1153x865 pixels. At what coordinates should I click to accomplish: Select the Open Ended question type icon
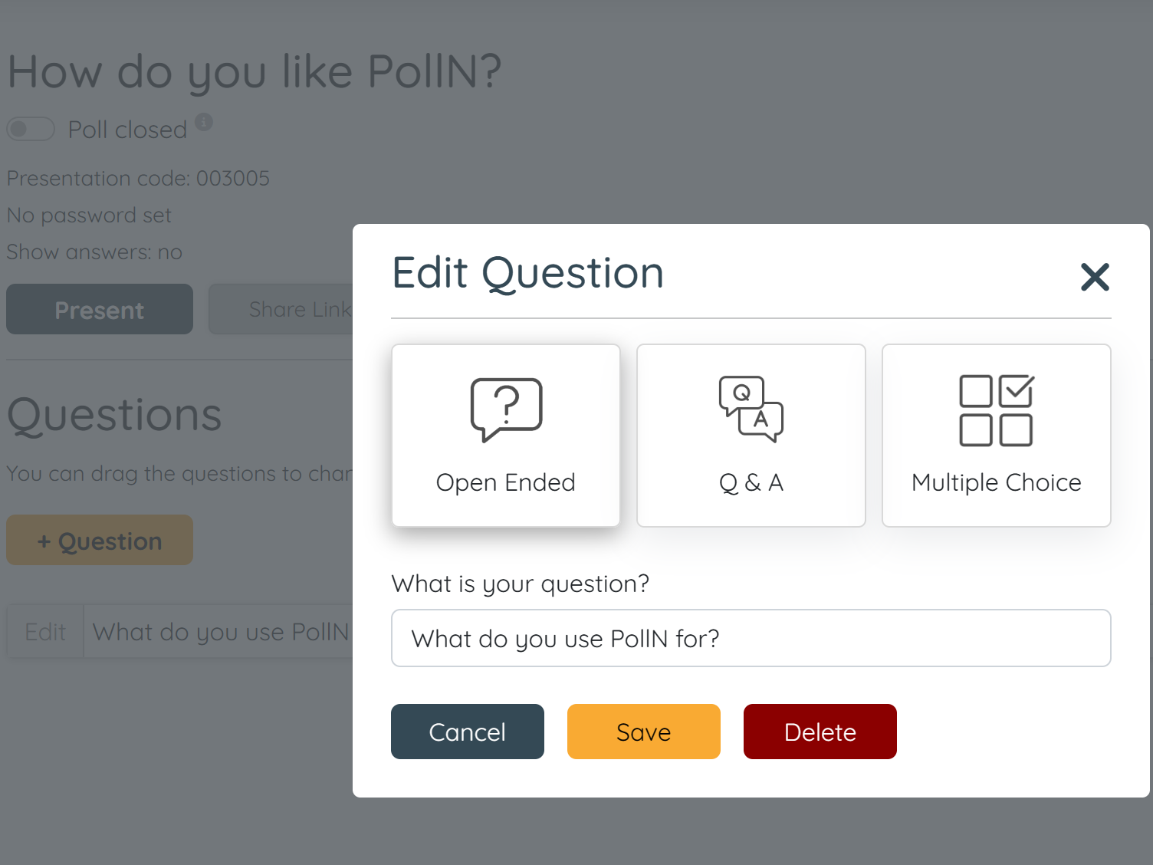pos(505,434)
